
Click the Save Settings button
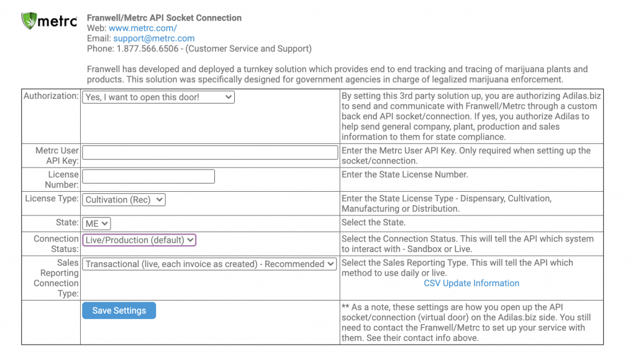click(x=119, y=310)
